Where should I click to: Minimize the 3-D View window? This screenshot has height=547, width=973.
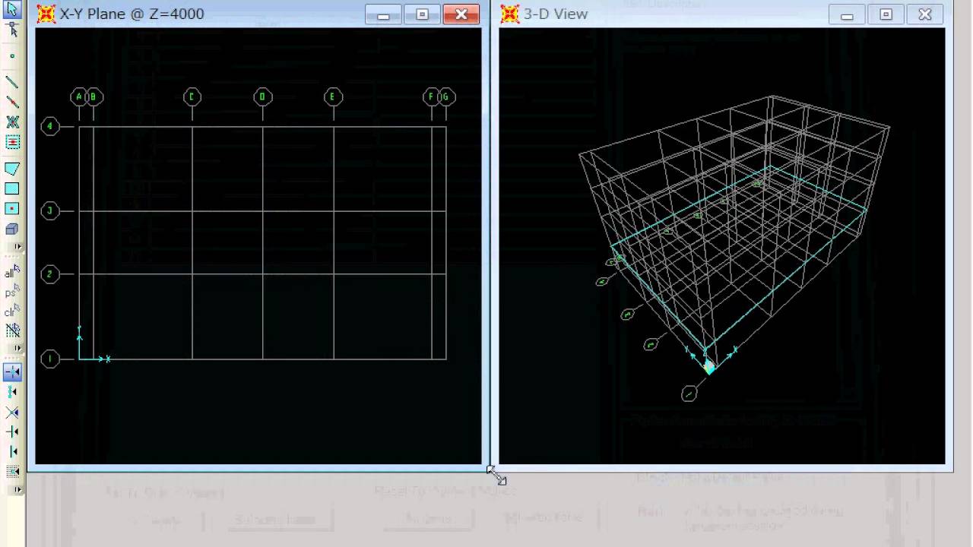tap(847, 14)
